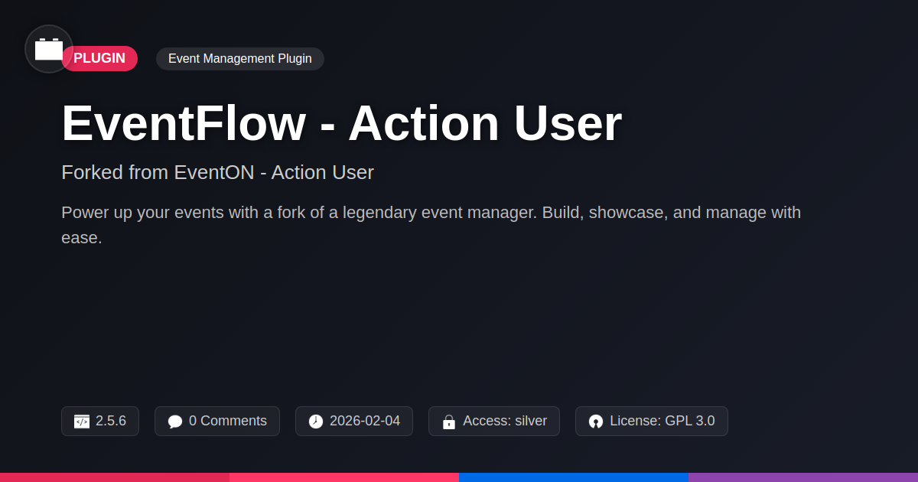Click the code version icon beside 2.5.6
918x482 pixels.
click(x=82, y=422)
